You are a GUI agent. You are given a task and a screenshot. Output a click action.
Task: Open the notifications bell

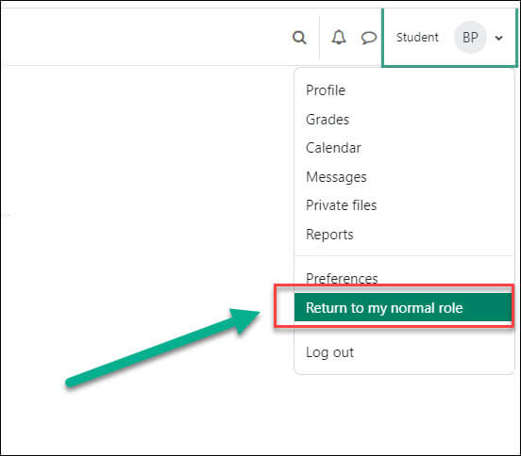click(339, 37)
